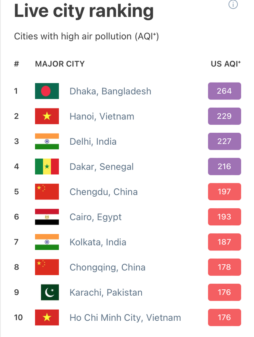This screenshot has width=254, height=337.
Task: Click the Bangladesh flag icon
Action: 47,91
